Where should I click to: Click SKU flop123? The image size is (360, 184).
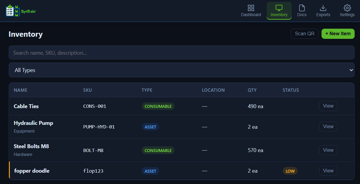click(x=93, y=171)
